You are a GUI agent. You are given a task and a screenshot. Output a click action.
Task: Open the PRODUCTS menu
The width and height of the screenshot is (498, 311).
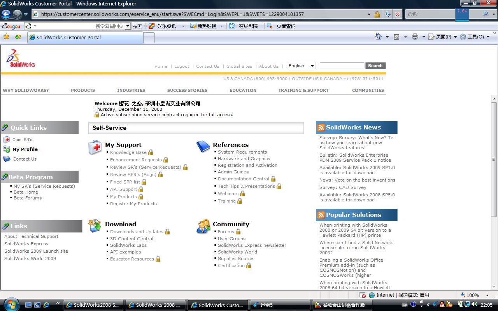coord(83,90)
